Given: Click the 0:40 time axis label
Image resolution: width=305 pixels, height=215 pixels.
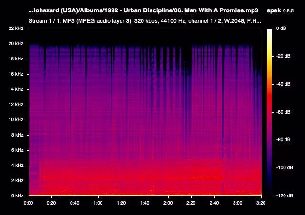Looking at the screenshot, I should [x=74, y=203].
